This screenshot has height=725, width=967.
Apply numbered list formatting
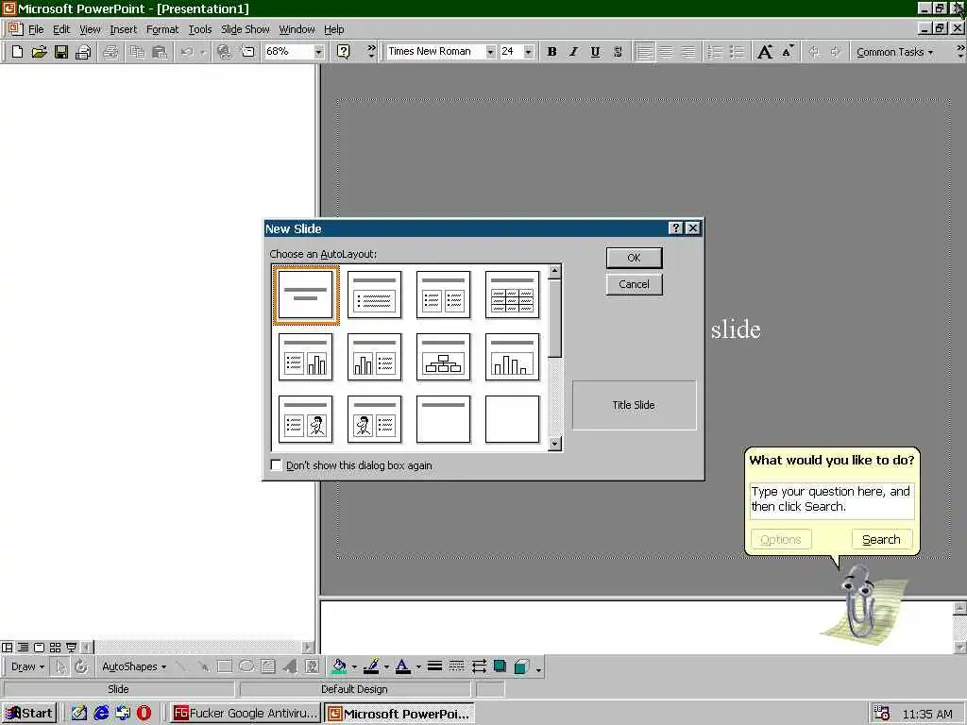716,52
